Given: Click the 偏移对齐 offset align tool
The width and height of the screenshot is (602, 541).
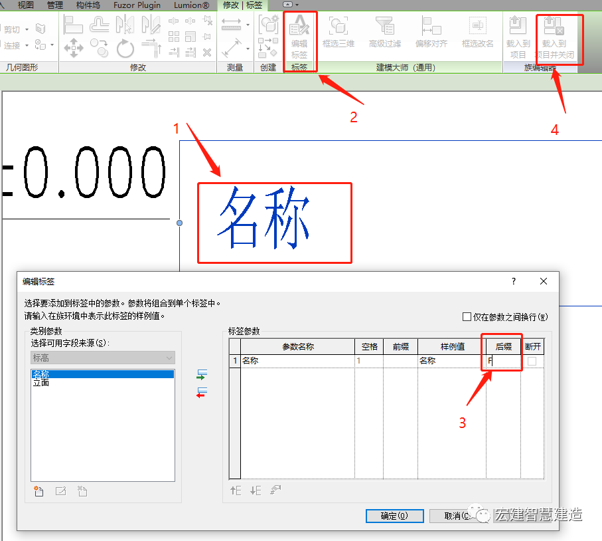Looking at the screenshot, I should click(431, 31).
